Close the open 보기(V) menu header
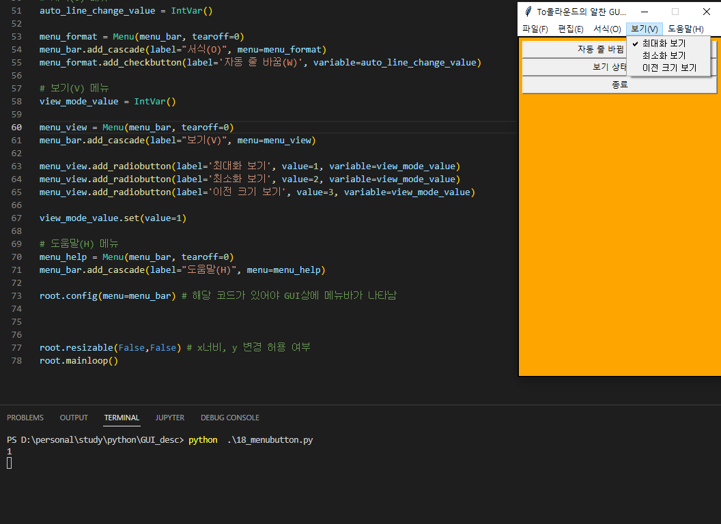This screenshot has height=524, width=721. pyautogui.click(x=645, y=29)
